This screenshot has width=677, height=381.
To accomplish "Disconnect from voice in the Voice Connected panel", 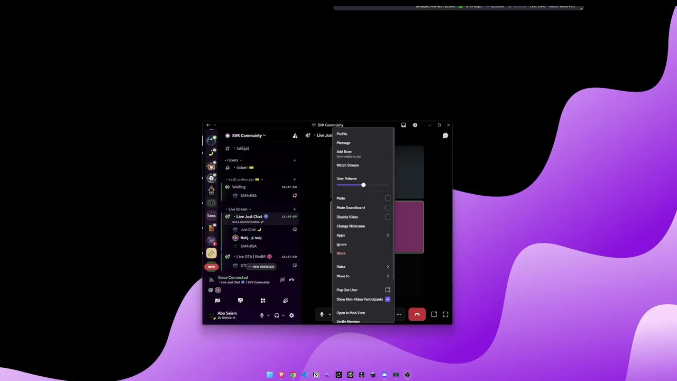I will [291, 279].
